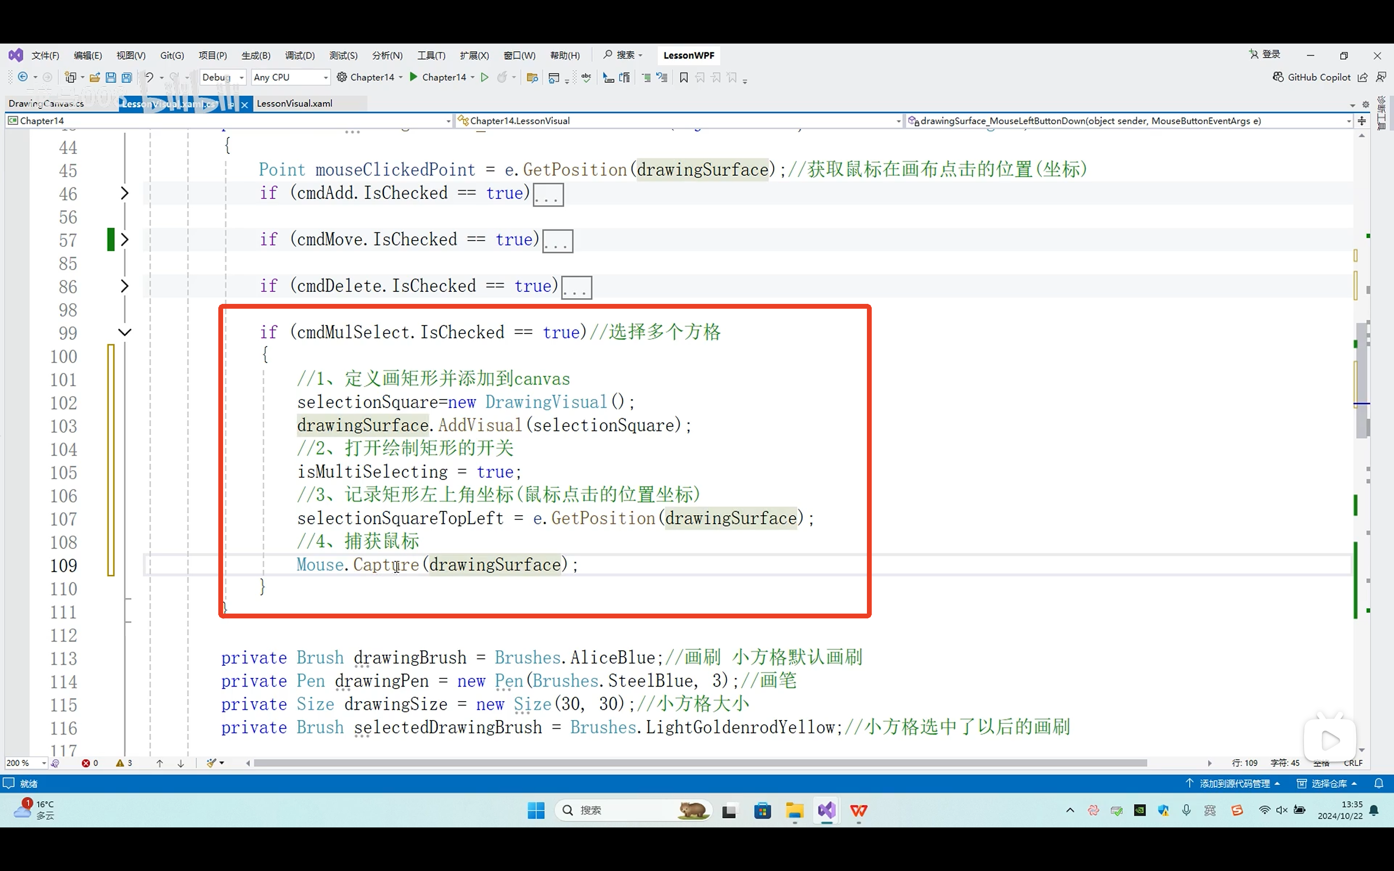Click the horizontal scrollbar of the editor
The image size is (1394, 871).
(x=700, y=763)
